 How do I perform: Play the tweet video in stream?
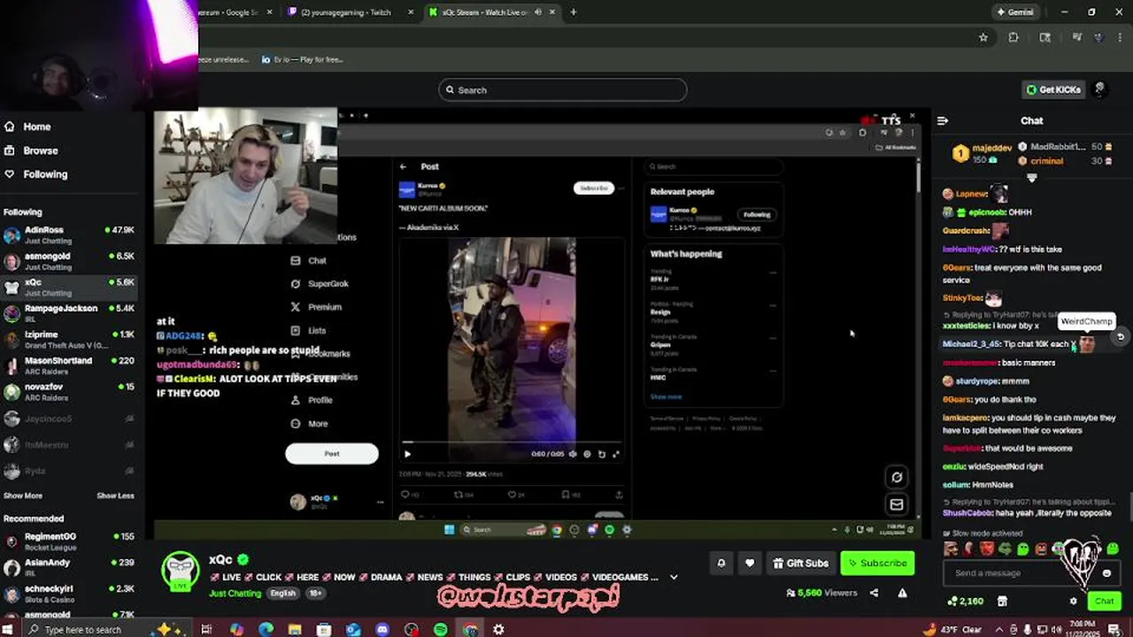[407, 454]
